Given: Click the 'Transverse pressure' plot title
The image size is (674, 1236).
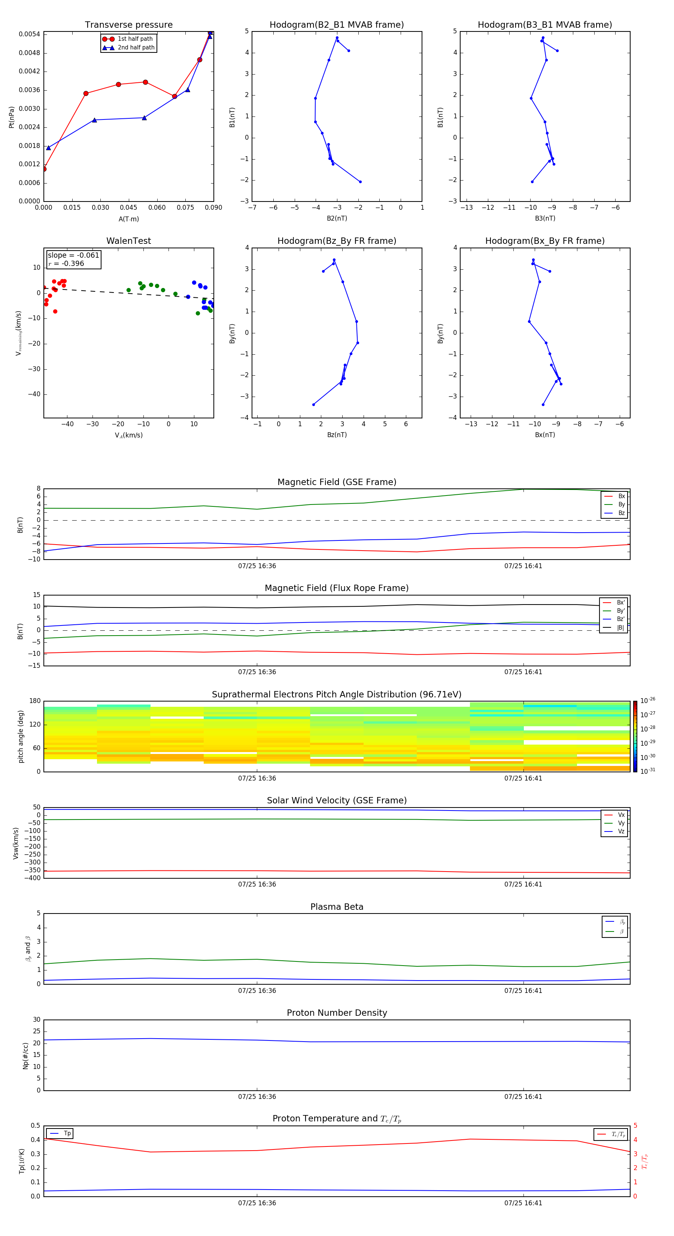Looking at the screenshot, I should coord(128,25).
